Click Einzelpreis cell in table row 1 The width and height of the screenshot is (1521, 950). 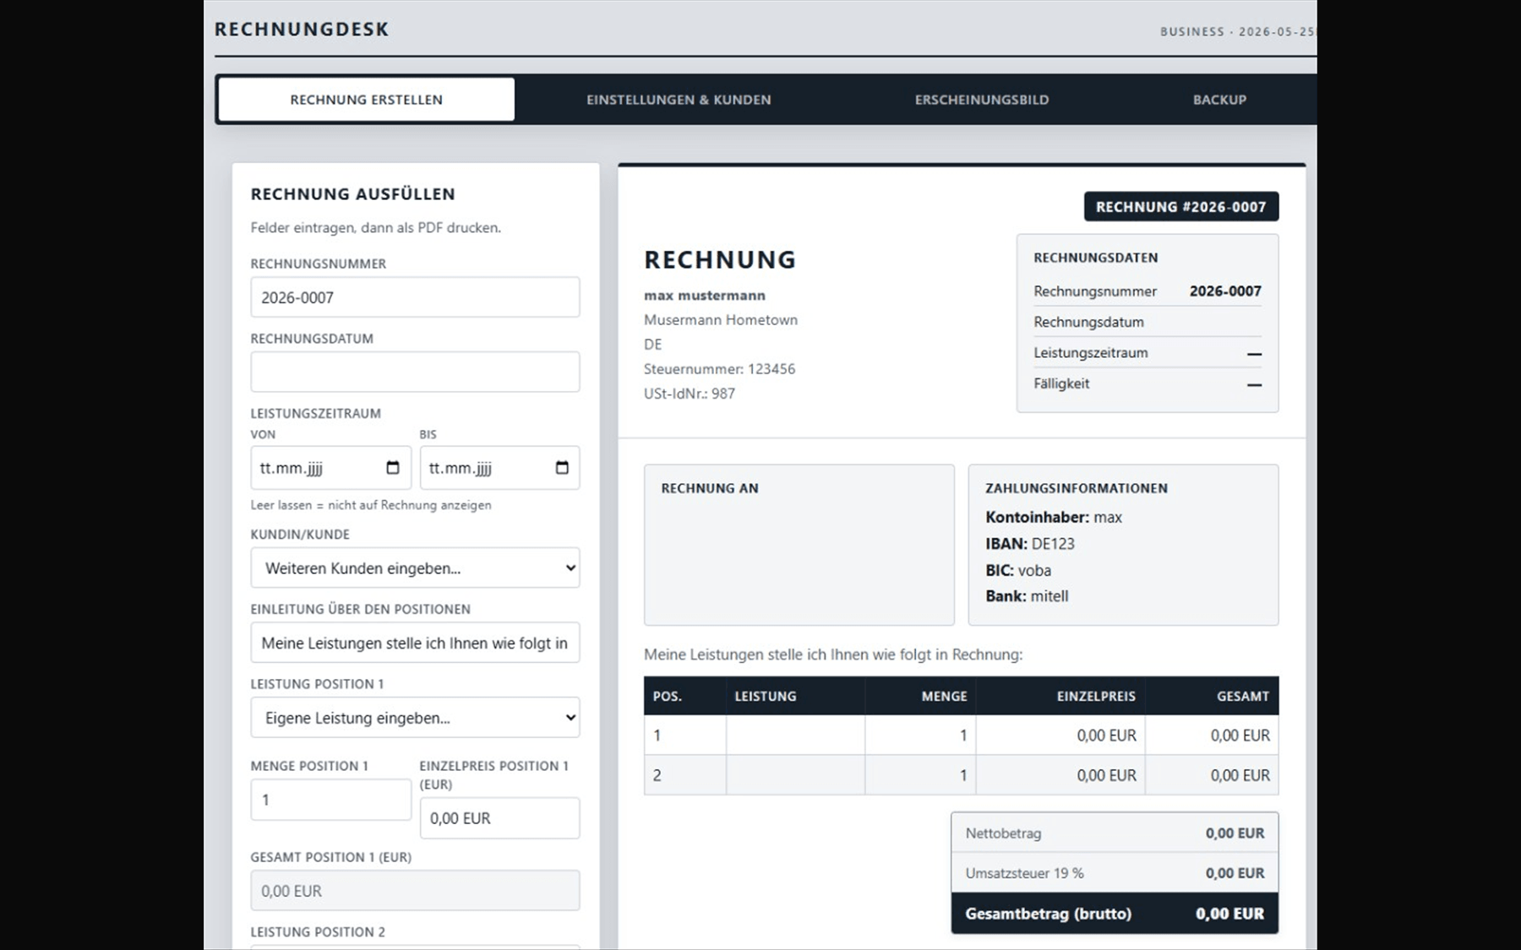(1060, 736)
